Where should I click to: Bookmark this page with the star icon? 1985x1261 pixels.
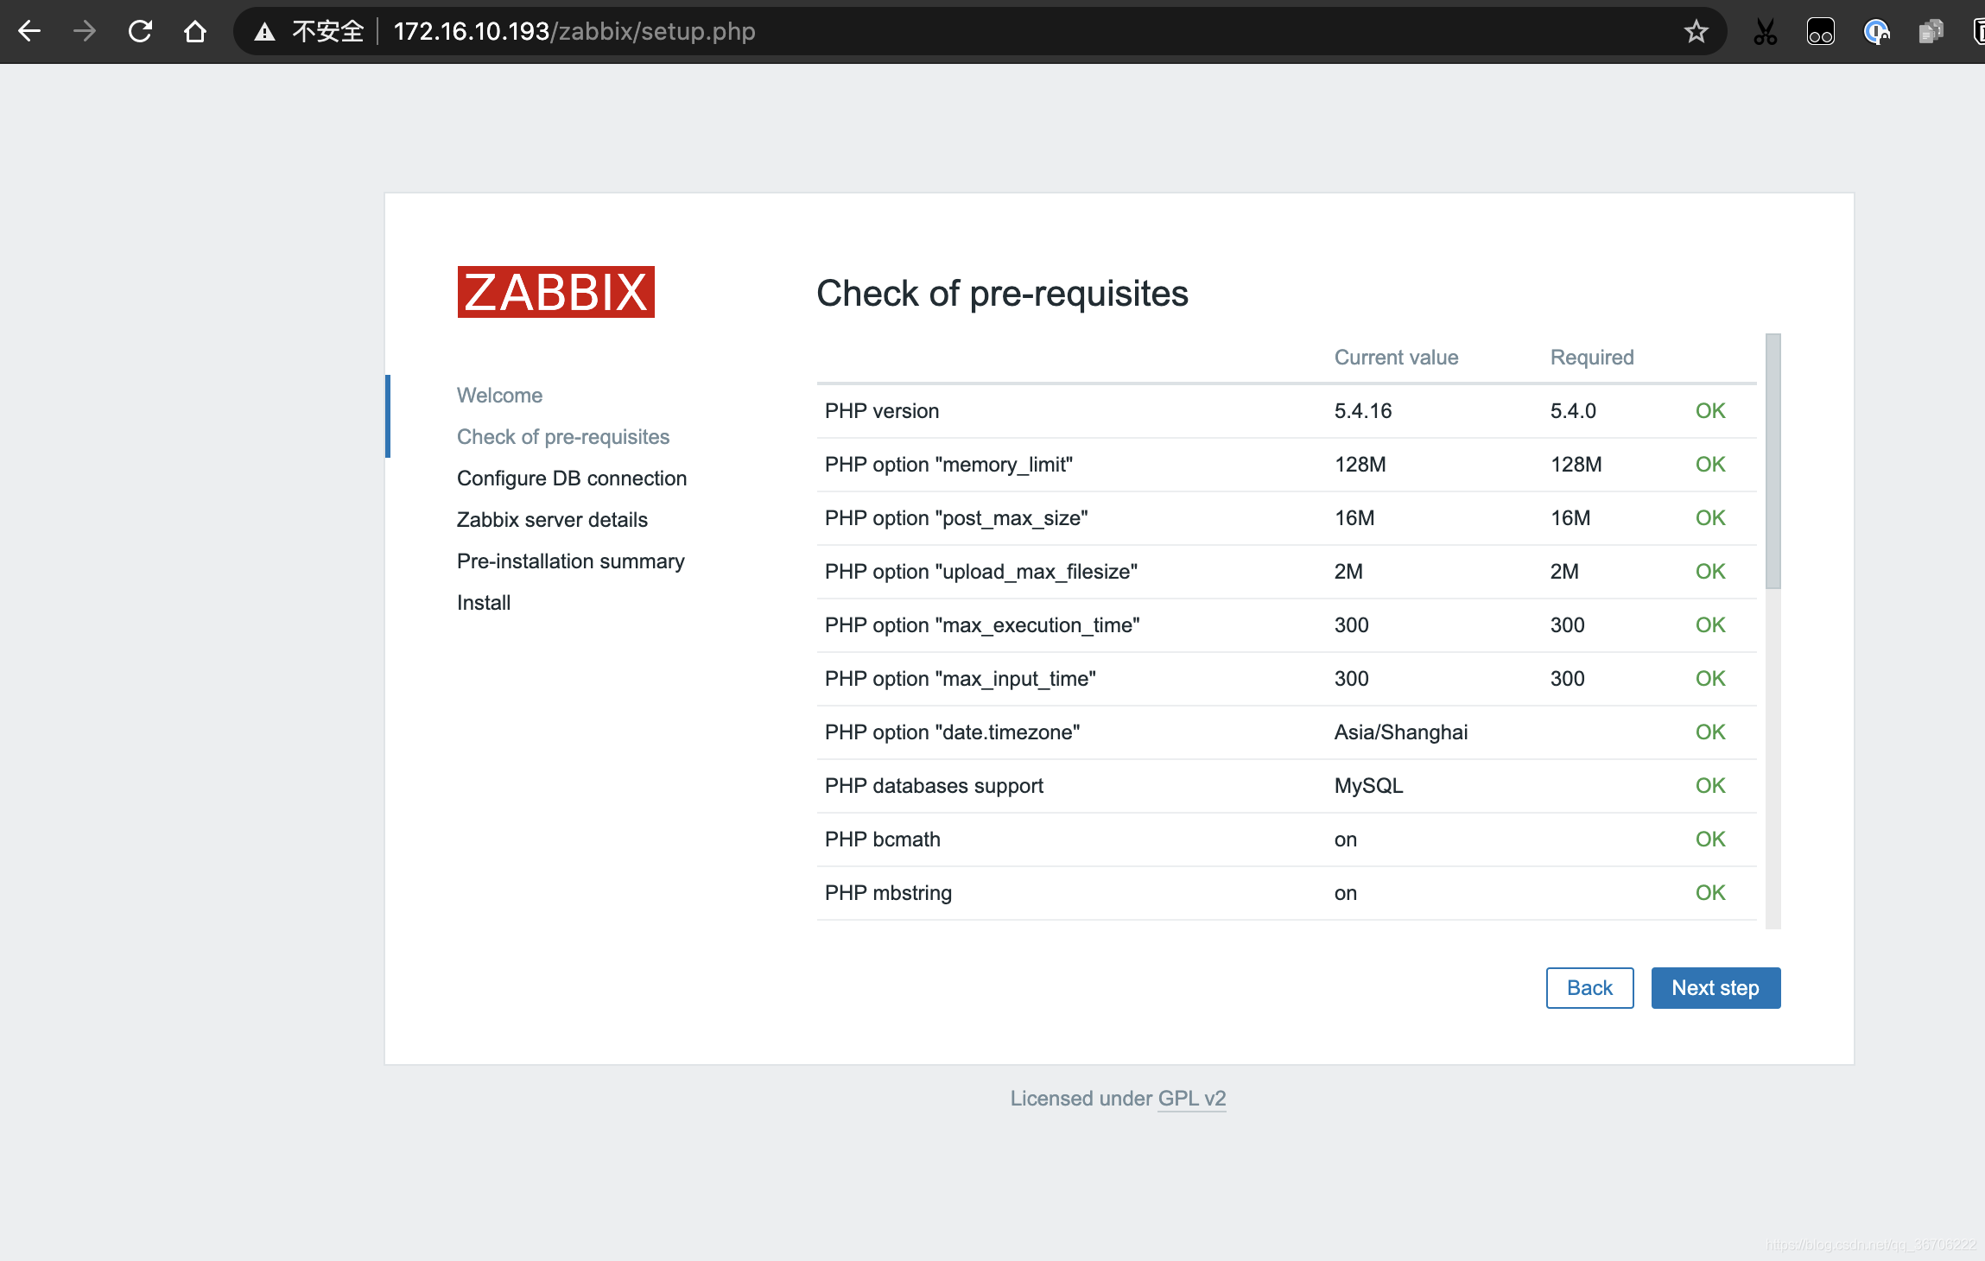(x=1696, y=32)
